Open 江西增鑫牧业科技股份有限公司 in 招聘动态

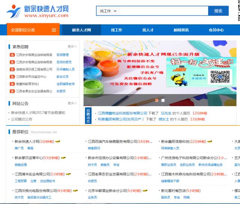click(123, 113)
